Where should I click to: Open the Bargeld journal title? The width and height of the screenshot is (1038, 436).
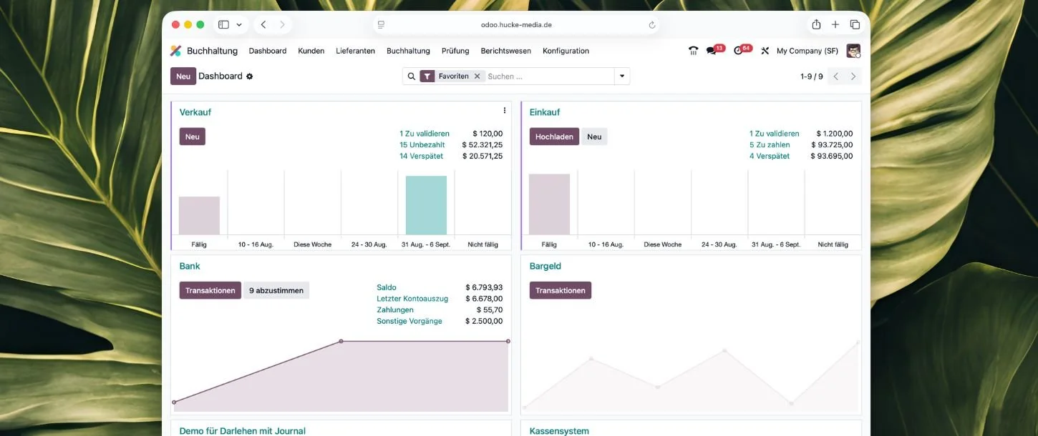pyautogui.click(x=545, y=266)
